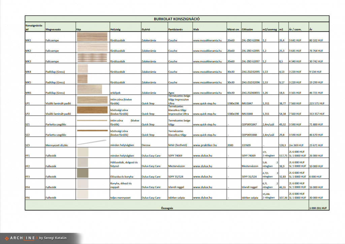Open www.mozaikkeramia.hu link in MK1 row
This screenshot has width=345, height=244.
207,40
